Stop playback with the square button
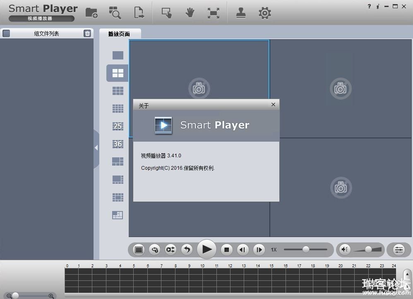This screenshot has height=299, width=413. click(226, 249)
